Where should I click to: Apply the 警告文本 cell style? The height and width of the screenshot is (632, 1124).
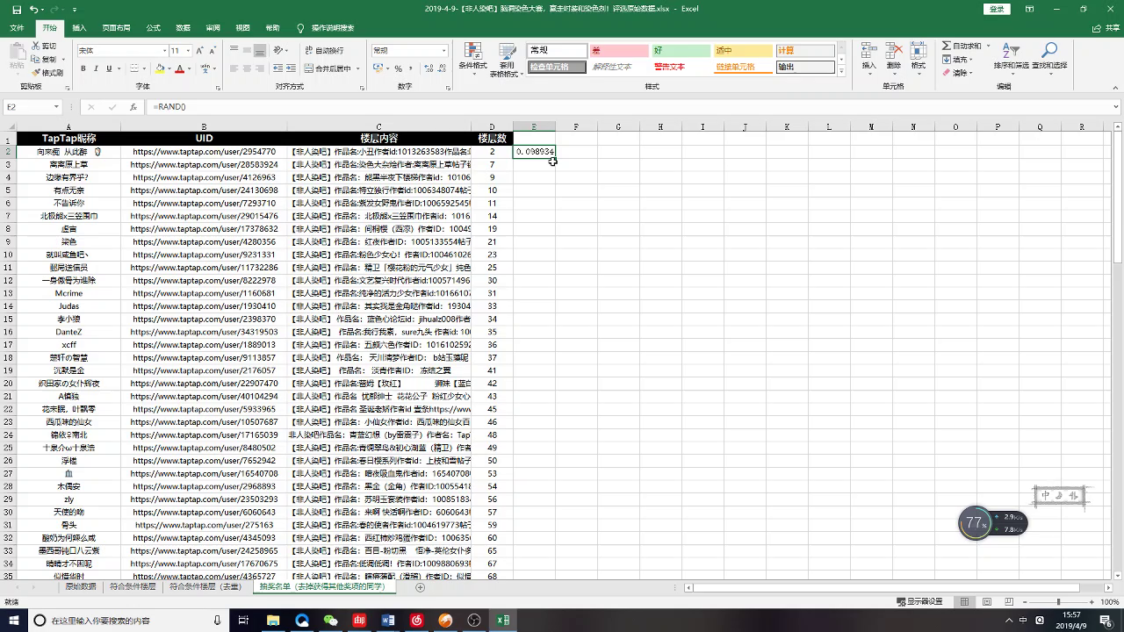pos(681,67)
